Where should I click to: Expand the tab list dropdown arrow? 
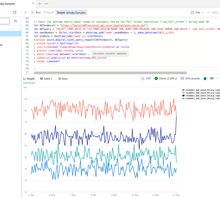click(x=46, y=4)
